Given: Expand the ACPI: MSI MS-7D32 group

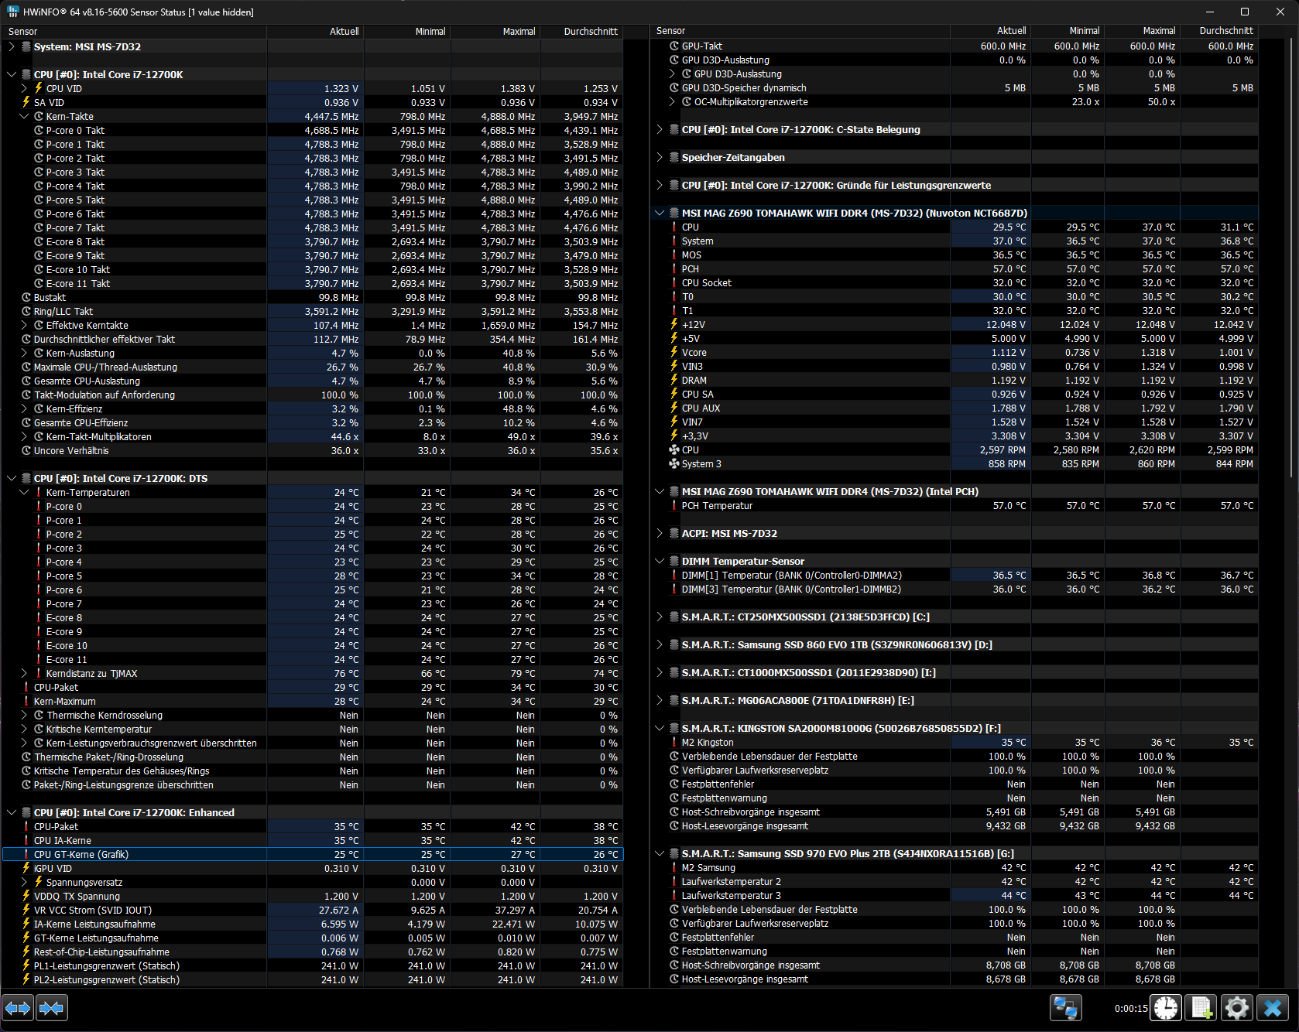Looking at the screenshot, I should 660,534.
